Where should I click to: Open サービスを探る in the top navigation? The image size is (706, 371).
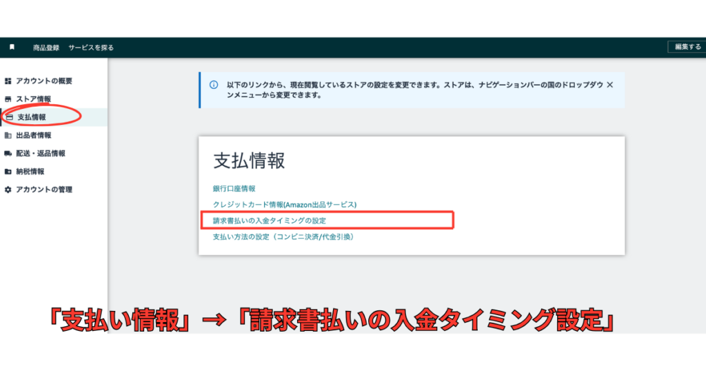(x=91, y=48)
